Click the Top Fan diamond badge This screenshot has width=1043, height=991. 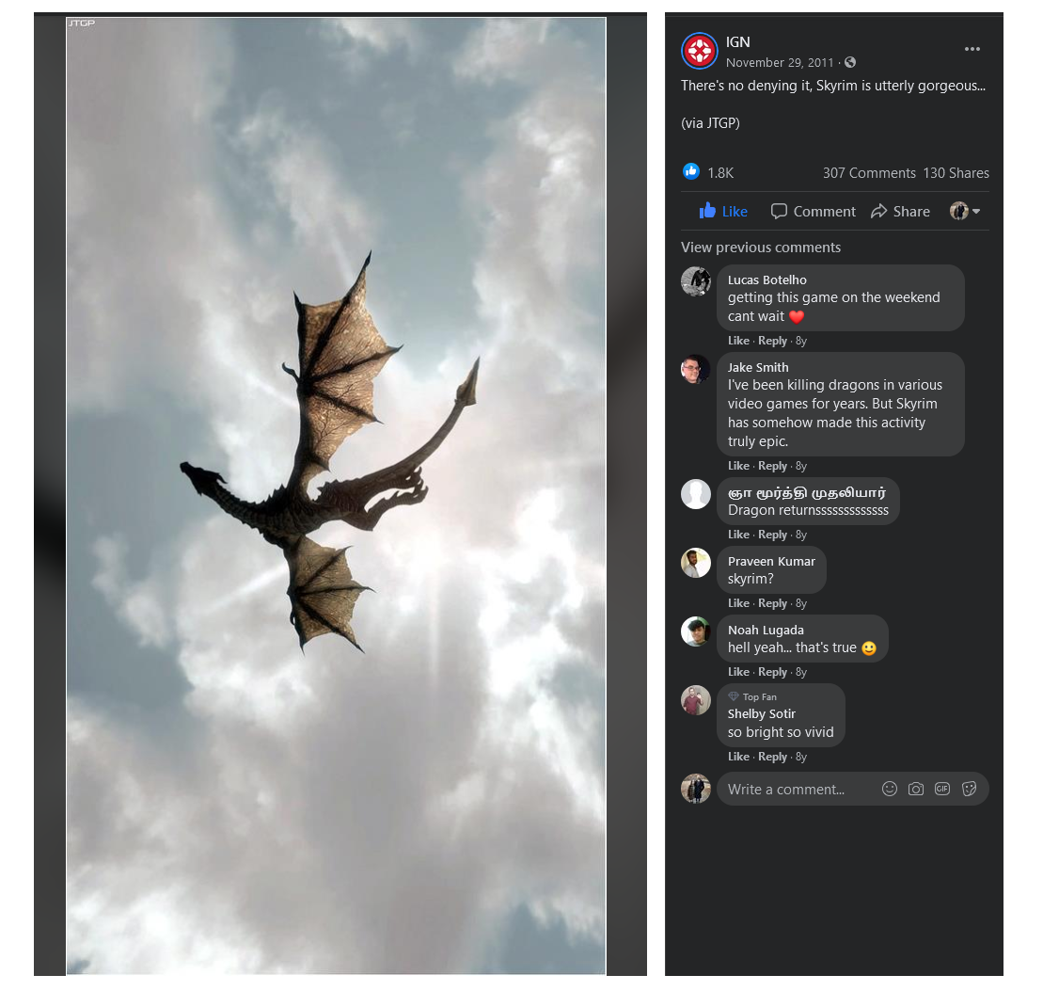pos(733,696)
